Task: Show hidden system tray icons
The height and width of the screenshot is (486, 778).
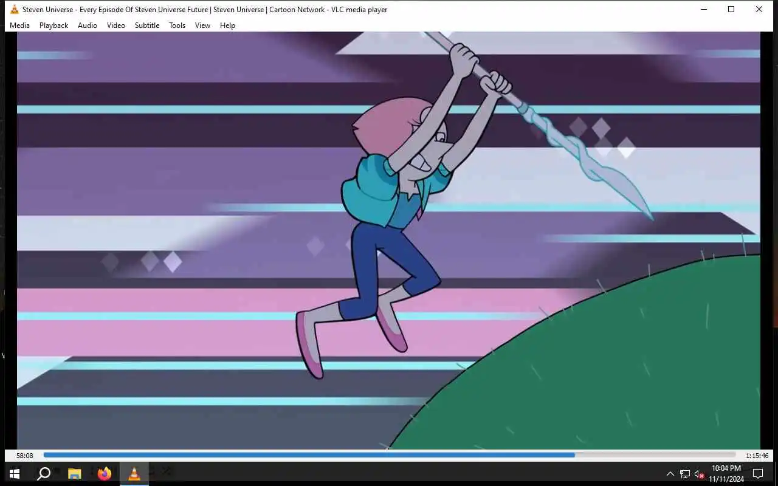Action: coord(670,474)
